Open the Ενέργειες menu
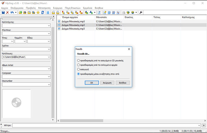 58,8
